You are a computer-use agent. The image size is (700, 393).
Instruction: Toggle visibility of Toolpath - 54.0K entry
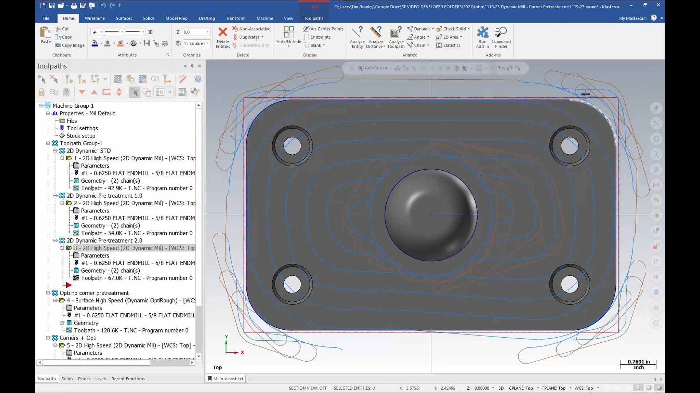click(x=77, y=233)
